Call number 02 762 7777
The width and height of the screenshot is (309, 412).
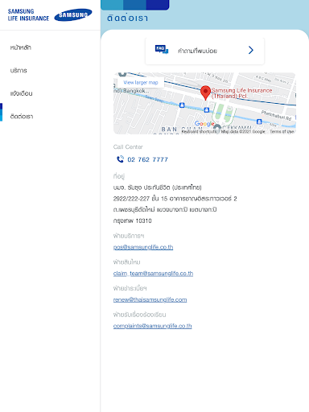pyautogui.click(x=147, y=159)
